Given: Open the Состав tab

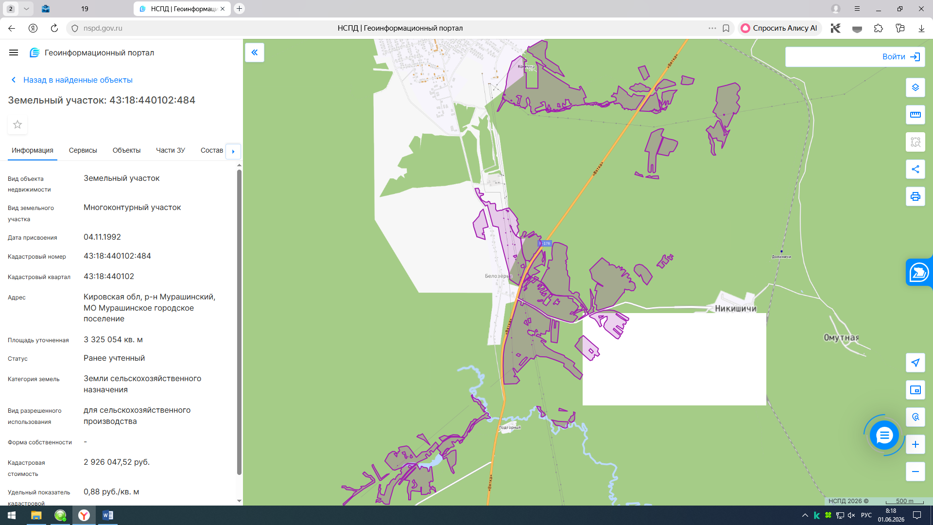Looking at the screenshot, I should [x=212, y=150].
